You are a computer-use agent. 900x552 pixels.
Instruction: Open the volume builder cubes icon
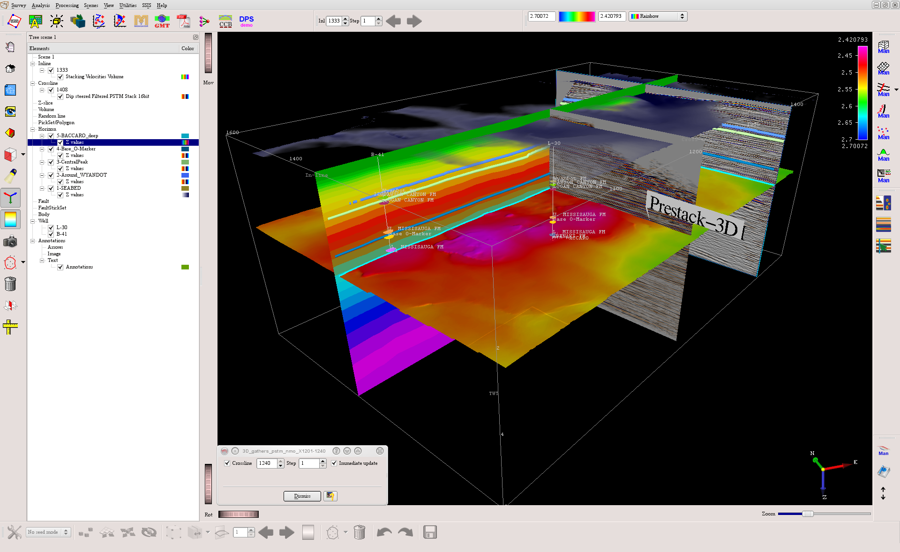point(78,21)
